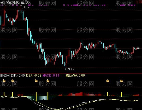
Task: Click the DIF: -0.45 readout
Action: [x=18, y=76]
